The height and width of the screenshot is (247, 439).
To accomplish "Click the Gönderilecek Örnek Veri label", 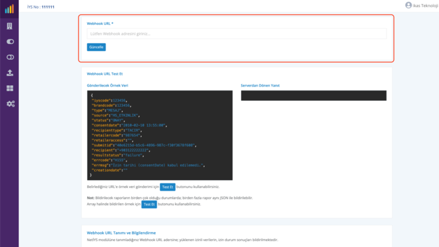I will pyautogui.click(x=107, y=85).
